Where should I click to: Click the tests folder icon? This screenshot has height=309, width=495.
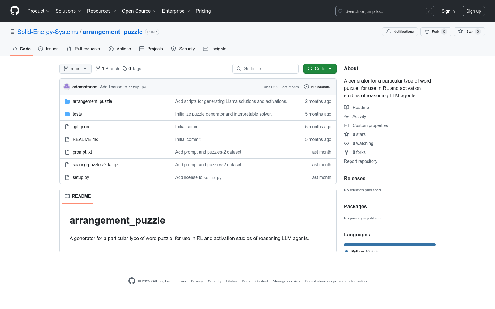point(67,114)
